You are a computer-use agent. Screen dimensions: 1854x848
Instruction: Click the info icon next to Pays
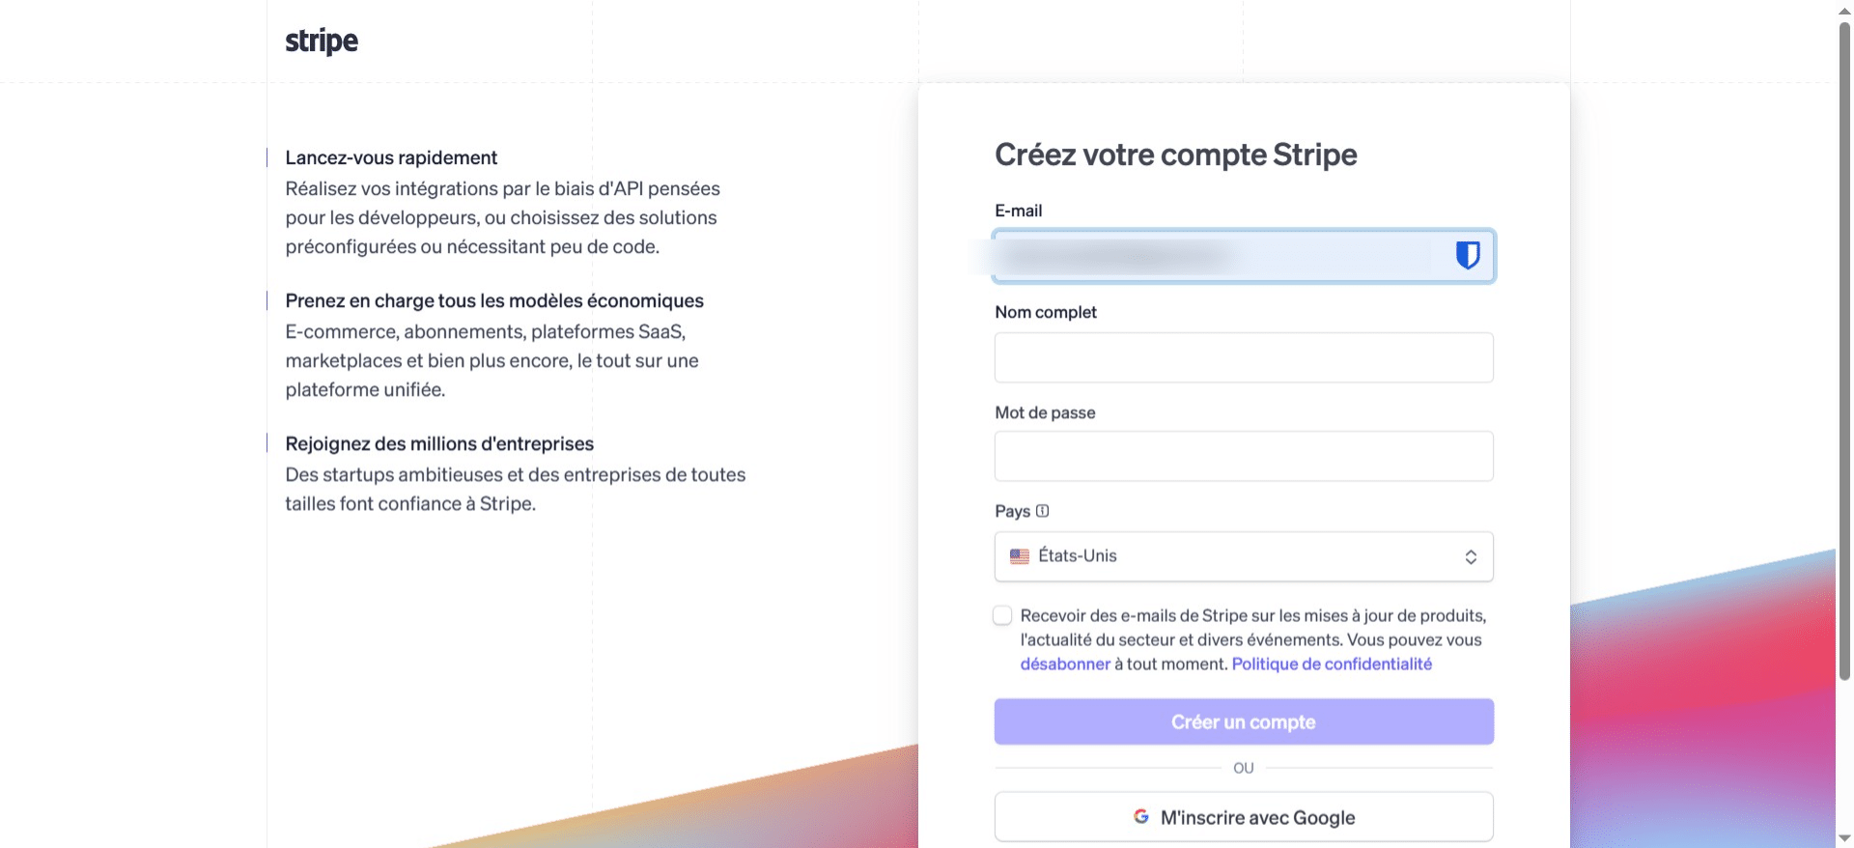coord(1043,511)
